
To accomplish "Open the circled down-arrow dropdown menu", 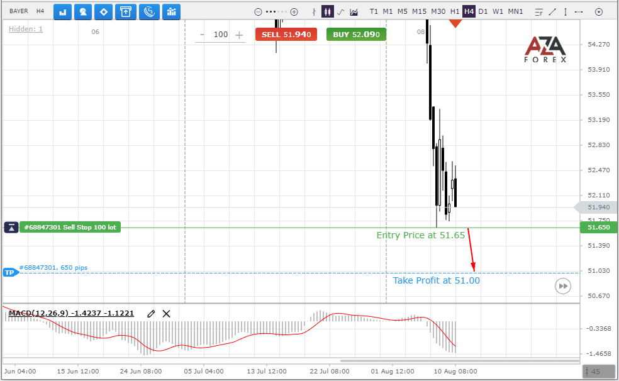I will [599, 12].
